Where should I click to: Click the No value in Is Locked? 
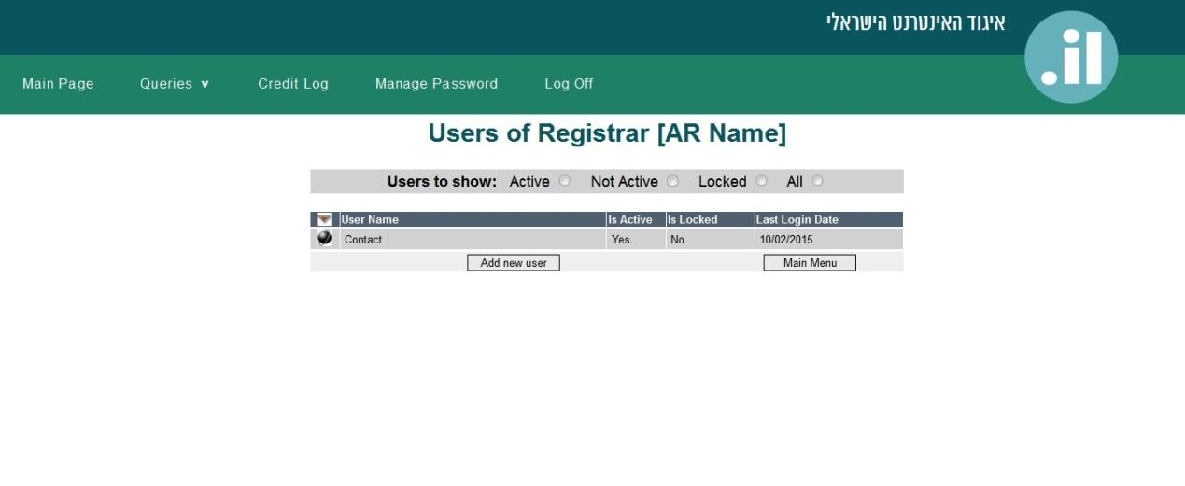(710, 240)
